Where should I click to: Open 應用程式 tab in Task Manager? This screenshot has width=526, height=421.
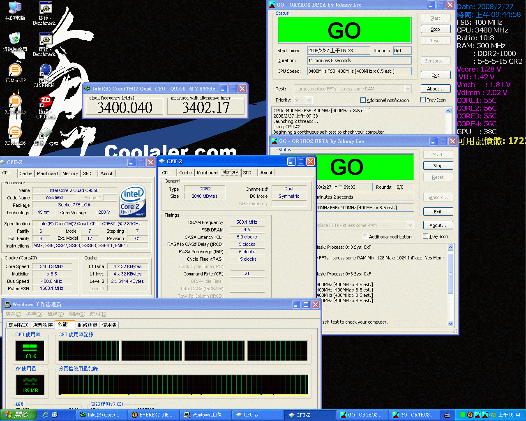18,325
